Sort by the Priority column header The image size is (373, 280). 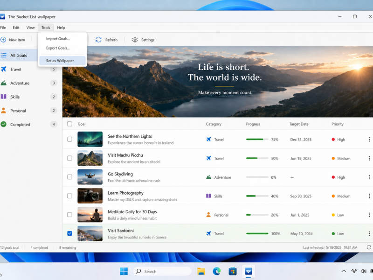tap(338, 124)
